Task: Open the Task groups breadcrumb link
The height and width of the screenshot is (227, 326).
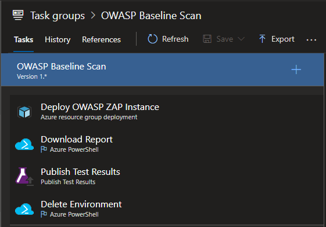Action: point(58,16)
